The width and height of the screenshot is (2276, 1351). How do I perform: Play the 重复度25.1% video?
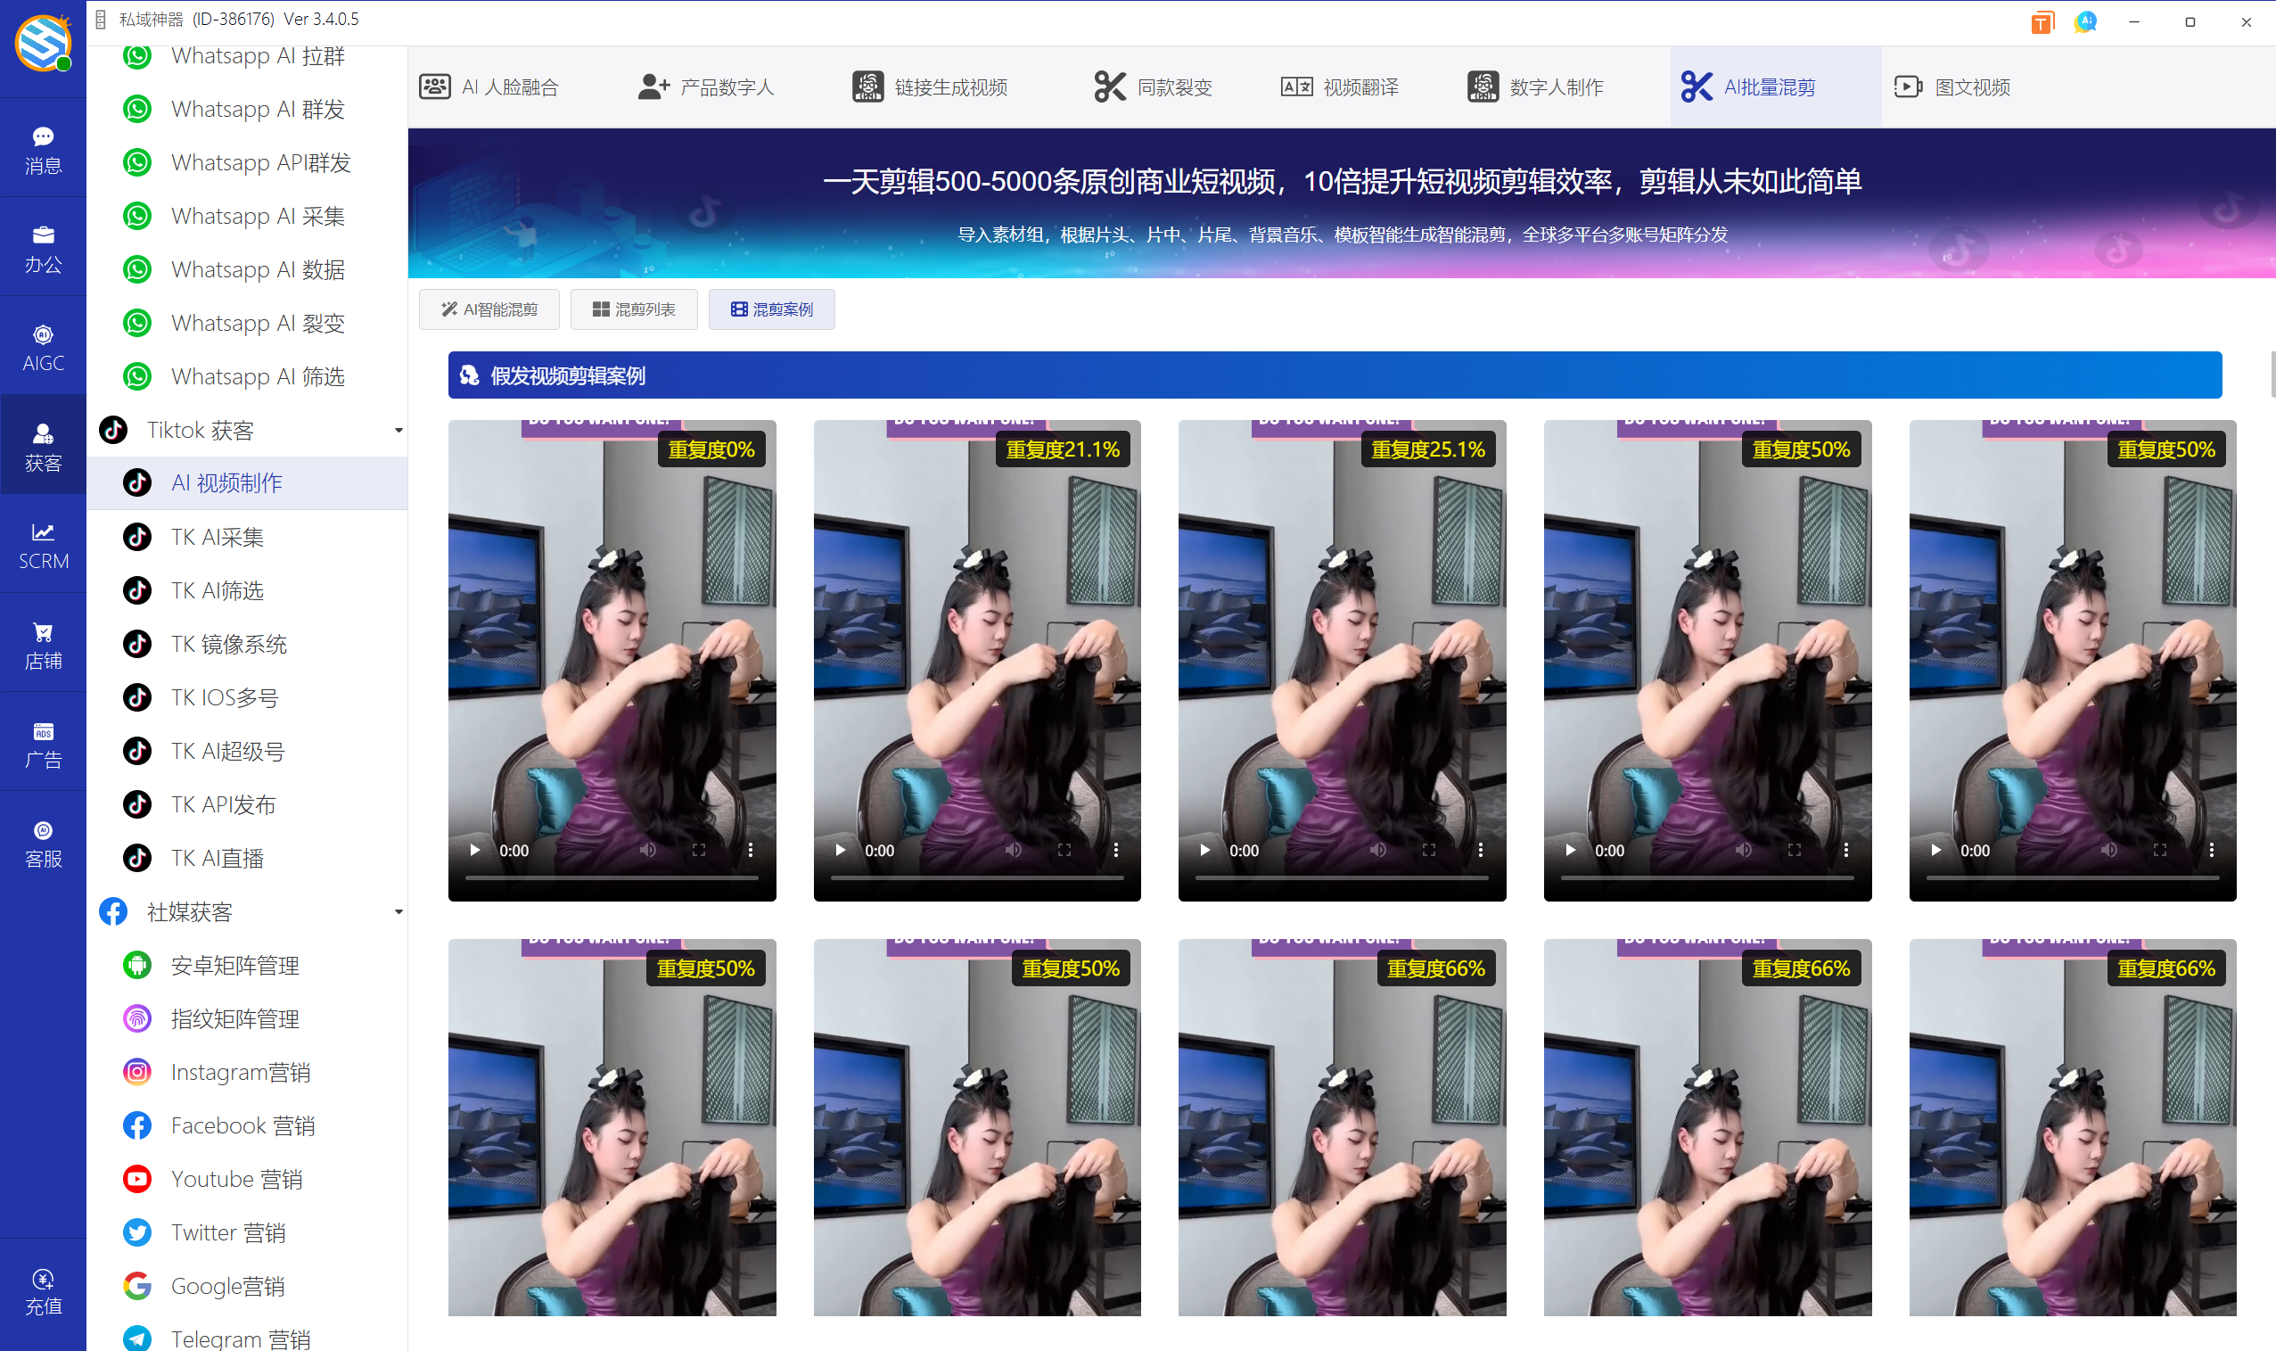point(1205,849)
